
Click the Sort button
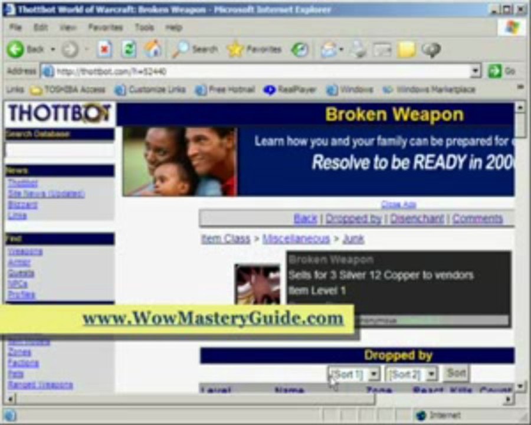coord(456,373)
